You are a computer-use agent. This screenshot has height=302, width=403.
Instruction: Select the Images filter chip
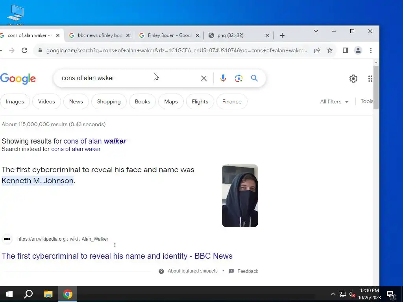(x=15, y=102)
